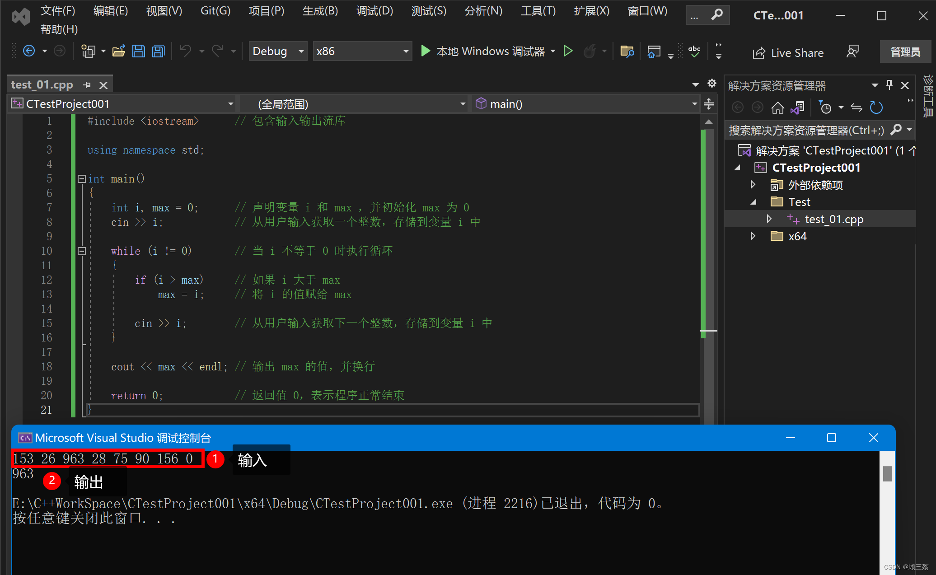Image resolution: width=936 pixels, height=575 pixels.
Task: Expand the x64 folder node
Action: tap(753, 236)
